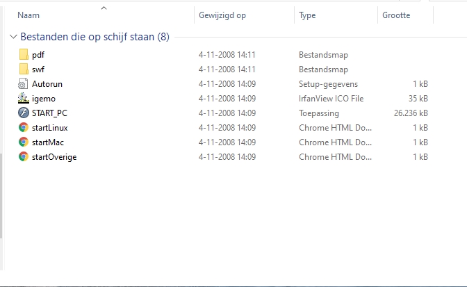Click the 26.236 kB size of START_PC

[x=411, y=113]
